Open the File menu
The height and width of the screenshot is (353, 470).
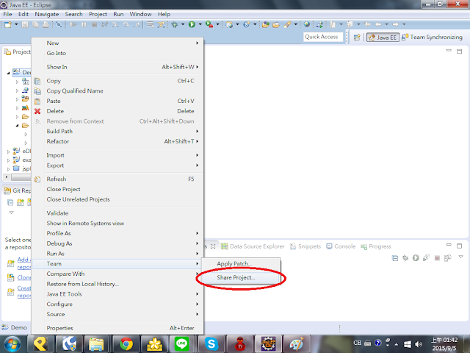click(x=7, y=14)
